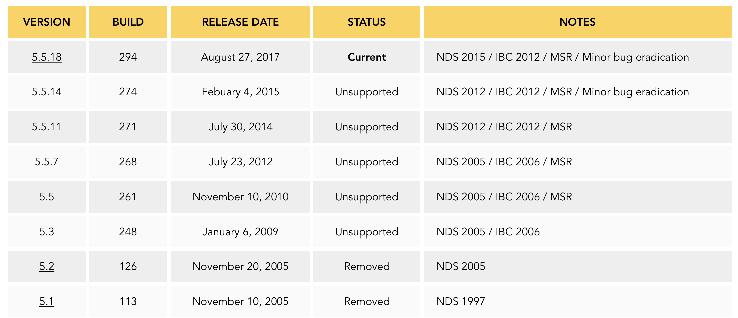Screen dimensions: 738x318
Task: Click the STATUS column header
Action: (x=367, y=22)
